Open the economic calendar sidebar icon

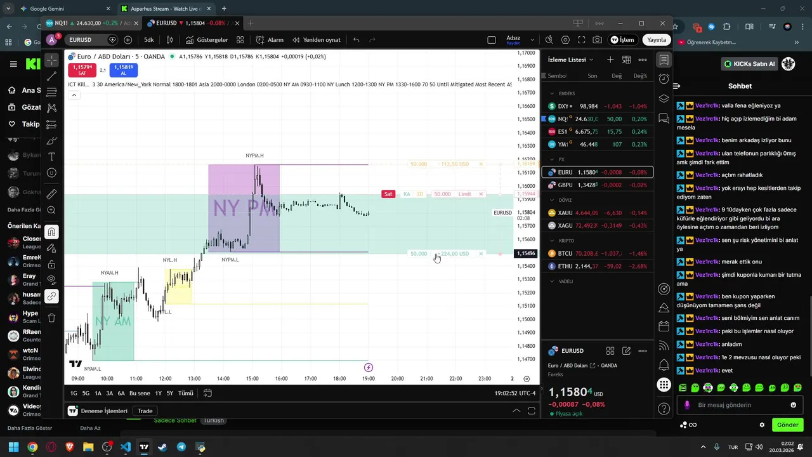click(664, 326)
